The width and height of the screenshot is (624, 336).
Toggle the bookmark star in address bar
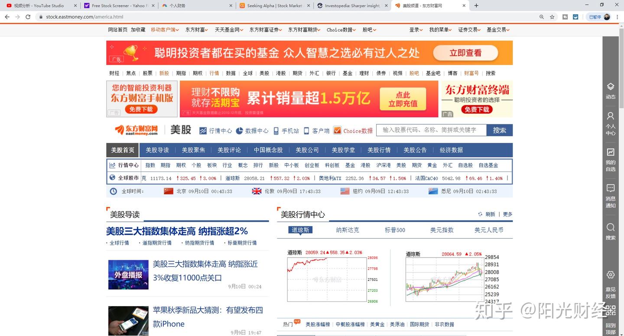pos(551,16)
